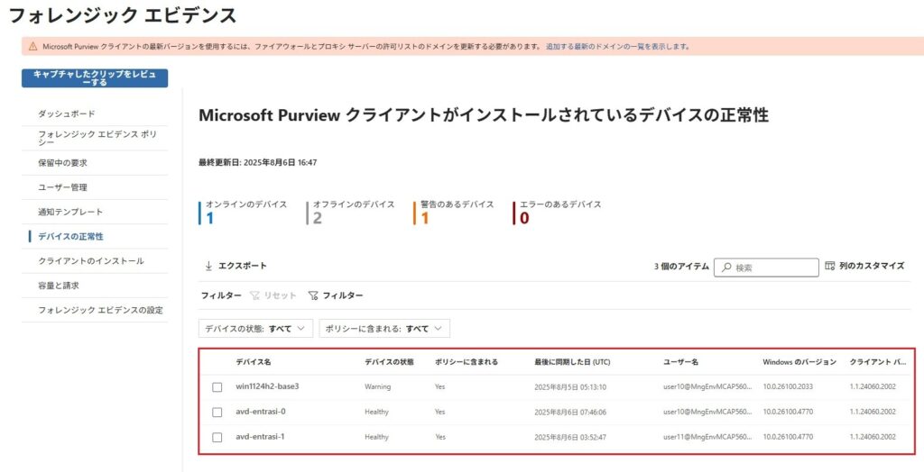The height and width of the screenshot is (472, 924).
Task: Click Windows version 10.0.26100.2033
Action: [x=788, y=387]
